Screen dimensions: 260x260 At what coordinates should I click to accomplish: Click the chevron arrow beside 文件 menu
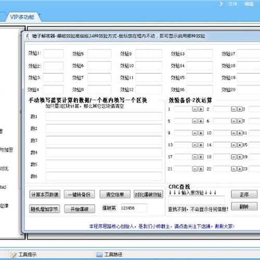click(221, 4)
